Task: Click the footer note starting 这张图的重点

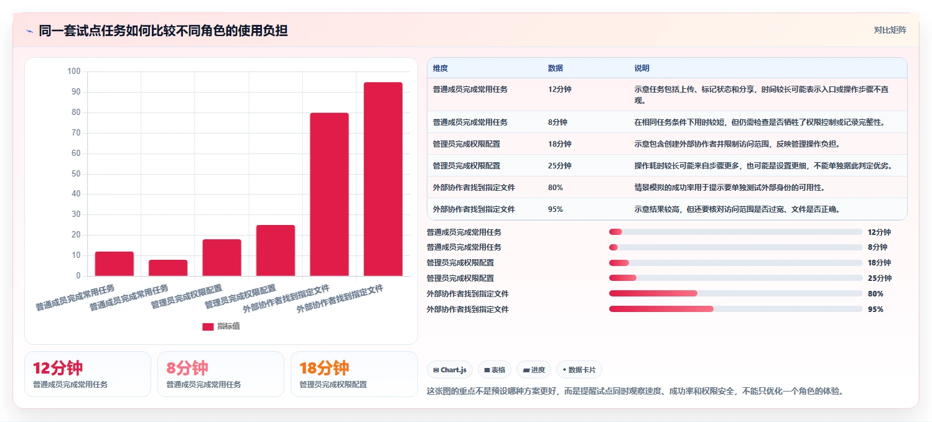Action: click(x=635, y=391)
